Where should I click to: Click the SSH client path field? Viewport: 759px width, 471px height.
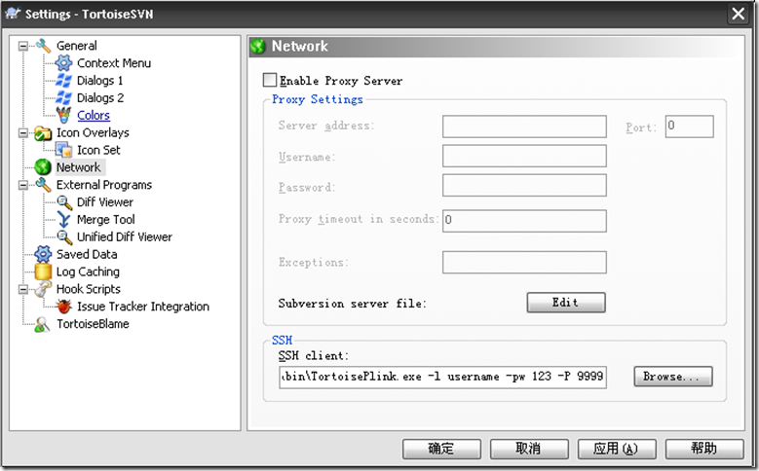(442, 377)
